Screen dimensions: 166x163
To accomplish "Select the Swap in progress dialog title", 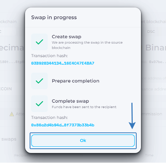I will (x=54, y=17).
